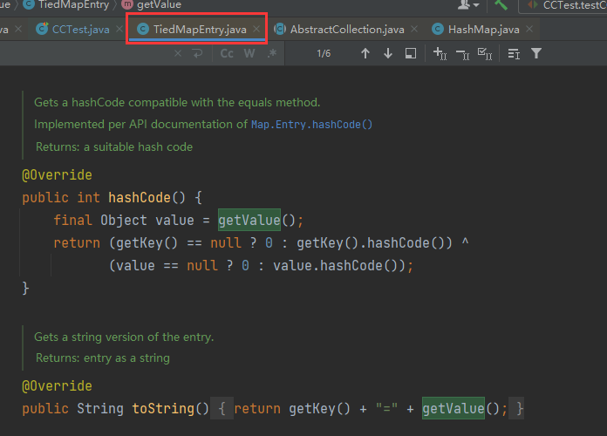The height and width of the screenshot is (436, 607).
Task: Click 'Returns: a suitable hash code' text
Action: 114,146
